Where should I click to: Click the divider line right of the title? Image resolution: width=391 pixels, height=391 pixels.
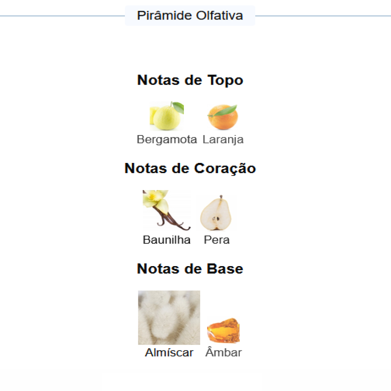[322, 16]
